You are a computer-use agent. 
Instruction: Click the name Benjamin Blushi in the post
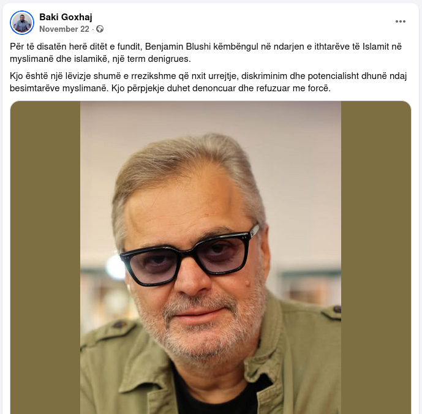point(178,47)
